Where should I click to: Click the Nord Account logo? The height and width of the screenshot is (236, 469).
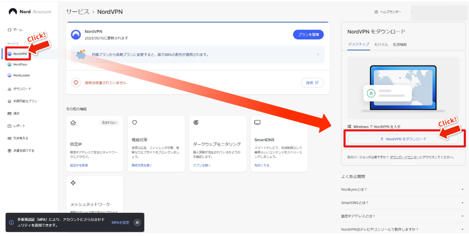click(x=29, y=11)
